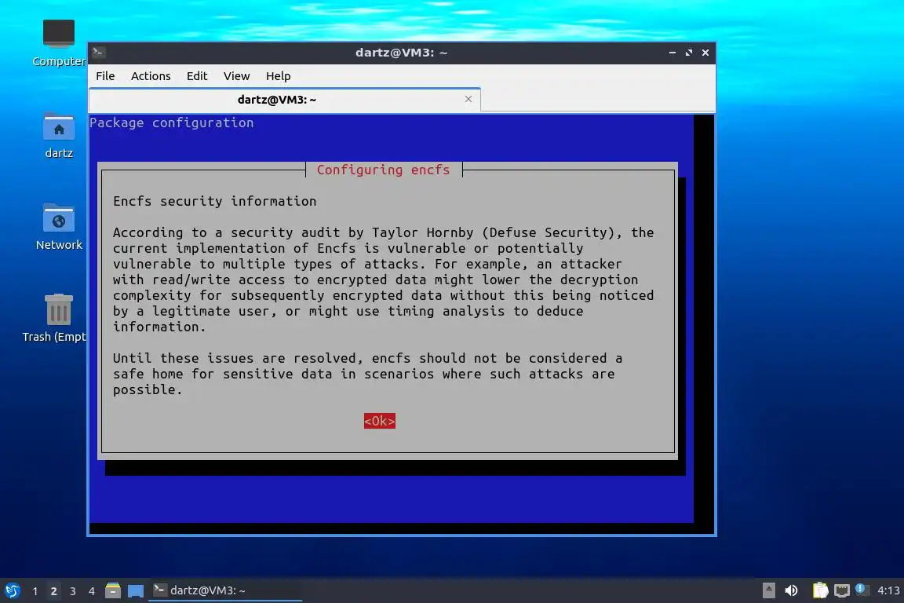This screenshot has width=904, height=603.
Task: Maximize the terminal window
Action: pos(688,53)
